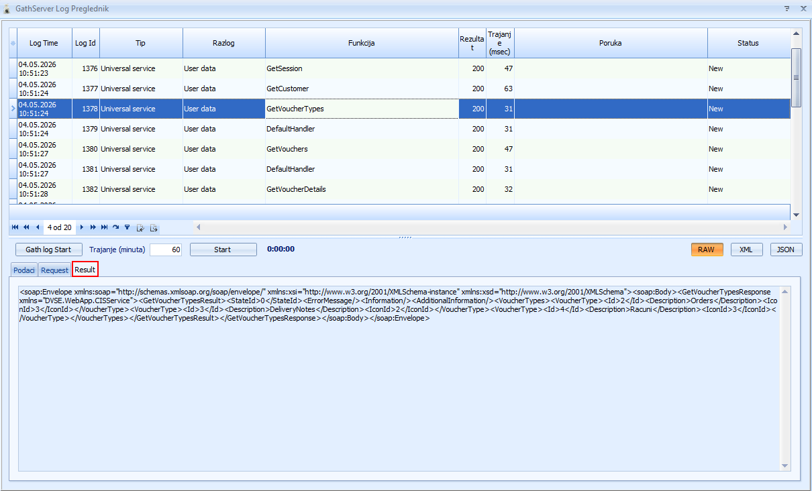
Task: Click the Trajanje minuta input field
Action: click(166, 250)
